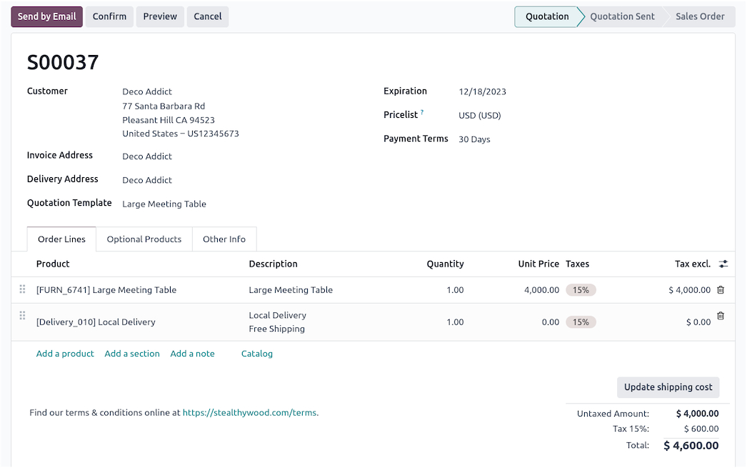
Task: Add a product to the order lines
Action: pyautogui.click(x=65, y=353)
